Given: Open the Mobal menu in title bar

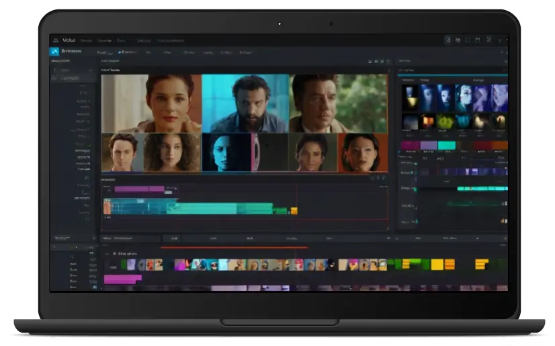Looking at the screenshot, I should (x=69, y=40).
